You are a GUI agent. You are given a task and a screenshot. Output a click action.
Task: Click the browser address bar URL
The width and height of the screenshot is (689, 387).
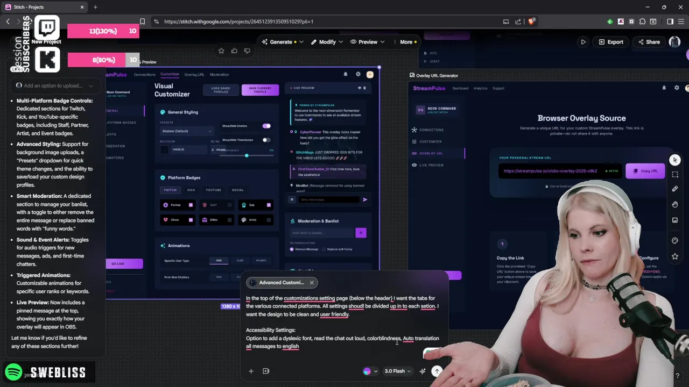[238, 21]
